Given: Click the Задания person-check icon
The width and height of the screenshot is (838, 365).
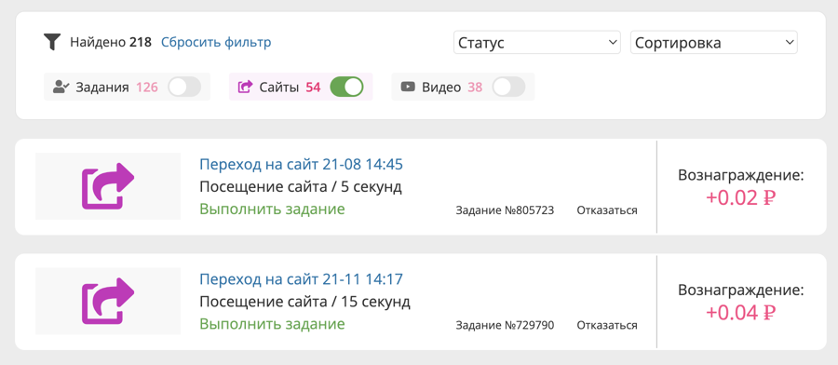Looking at the screenshot, I should click(61, 87).
